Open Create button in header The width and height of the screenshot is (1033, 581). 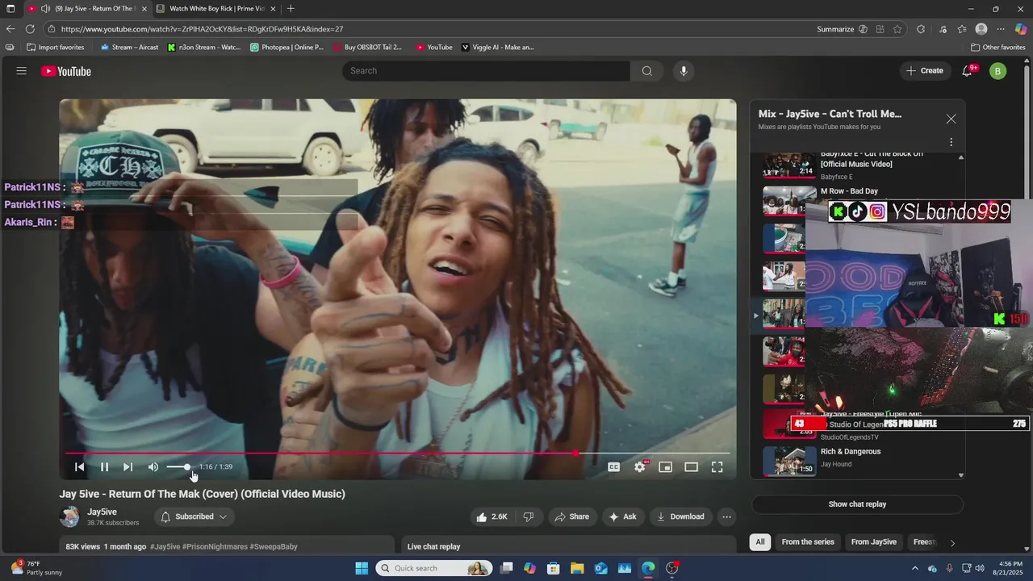[925, 71]
